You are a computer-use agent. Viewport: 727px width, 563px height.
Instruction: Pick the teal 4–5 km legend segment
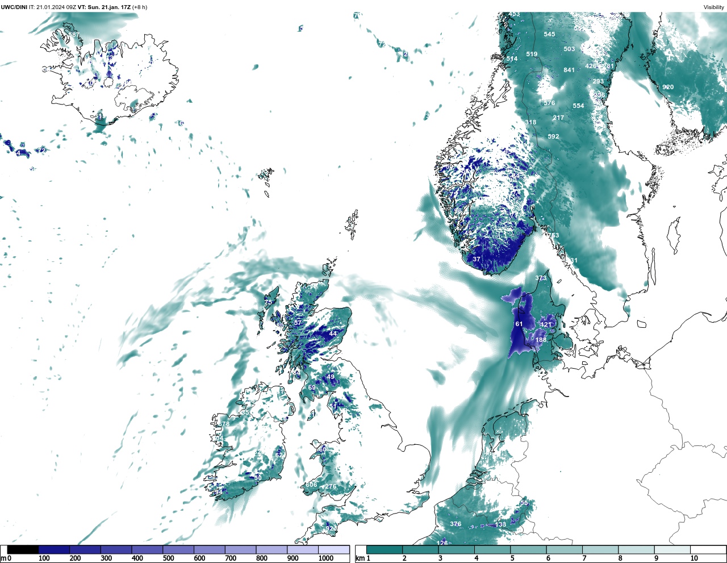(492, 550)
